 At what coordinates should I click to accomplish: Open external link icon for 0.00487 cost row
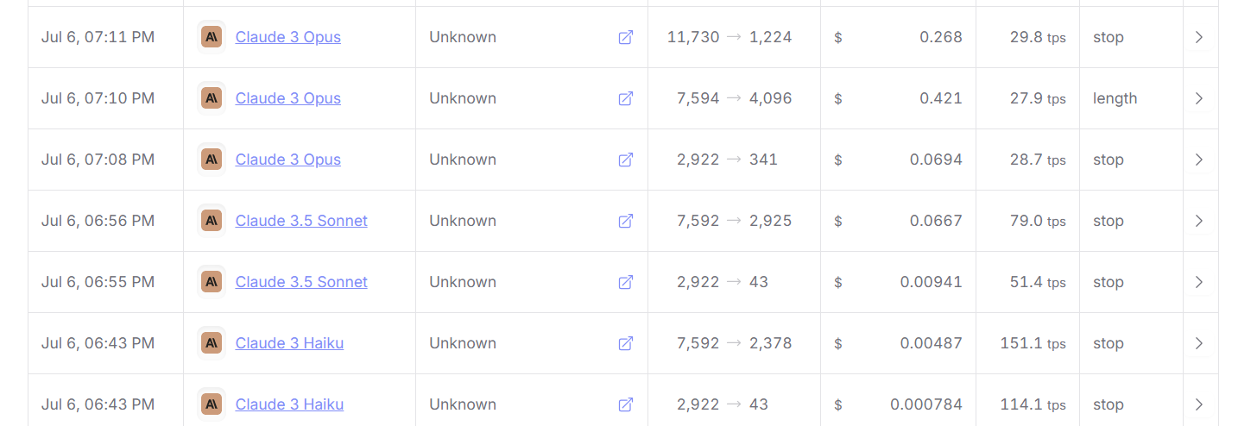point(626,343)
